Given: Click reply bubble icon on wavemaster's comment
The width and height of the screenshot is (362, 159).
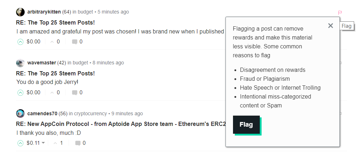Looking at the screenshot, I should point(75,92).
